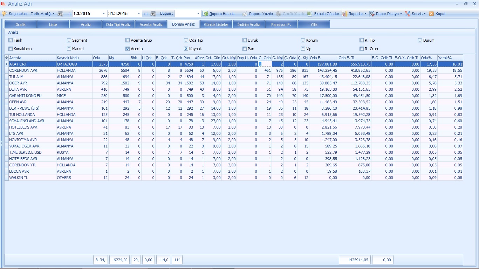
Task: Click the grid selector star icon in header
Action: coord(6,57)
